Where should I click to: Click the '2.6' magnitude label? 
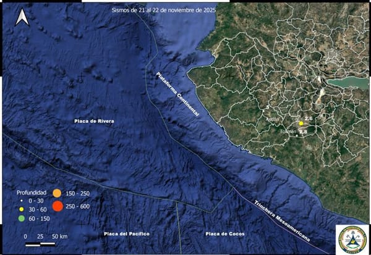(309, 119)
